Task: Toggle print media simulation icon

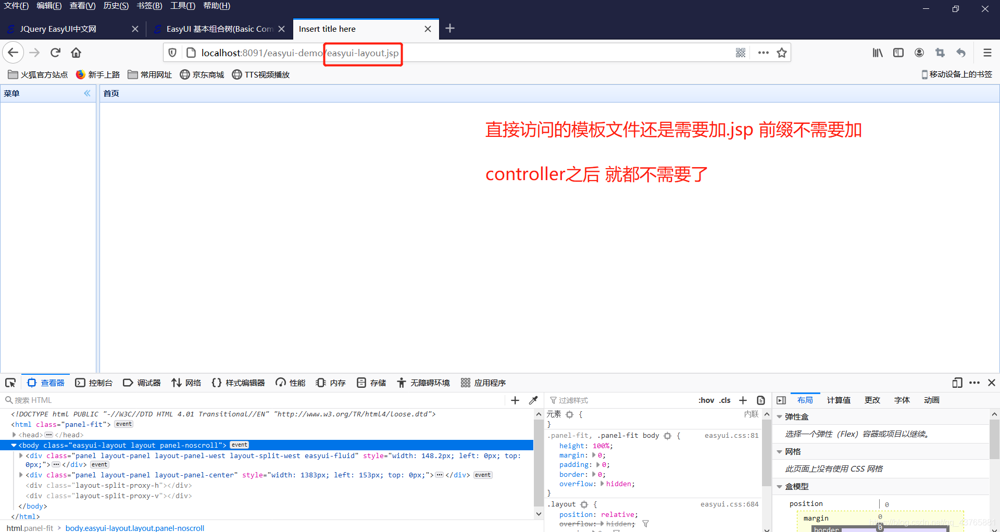Action: tap(761, 400)
